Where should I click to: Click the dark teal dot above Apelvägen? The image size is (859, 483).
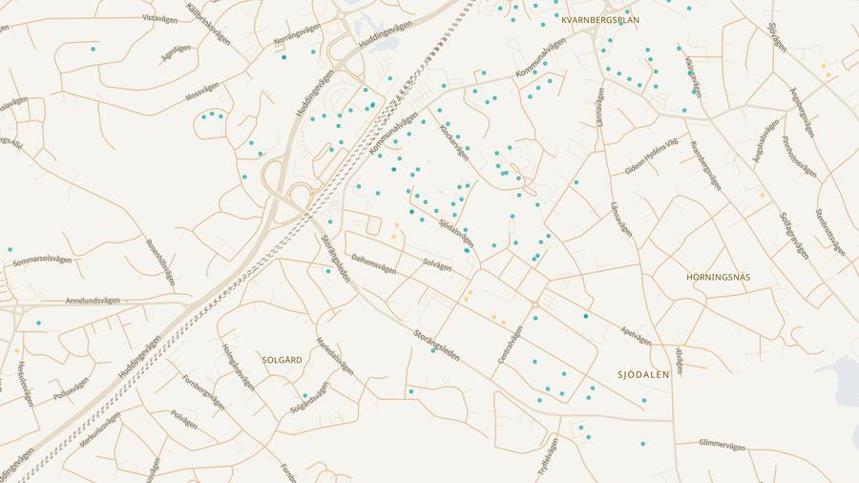point(585,316)
